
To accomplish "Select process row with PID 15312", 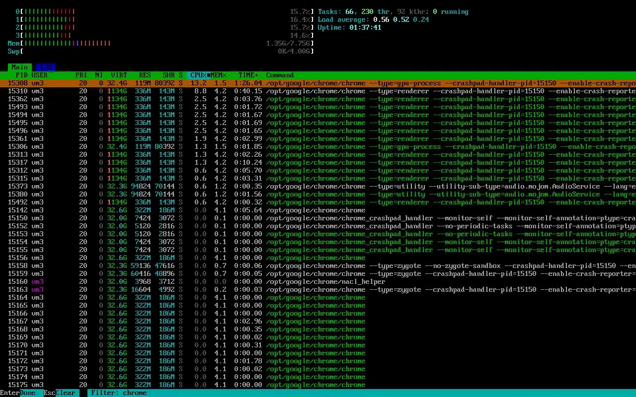I will (x=318, y=170).
